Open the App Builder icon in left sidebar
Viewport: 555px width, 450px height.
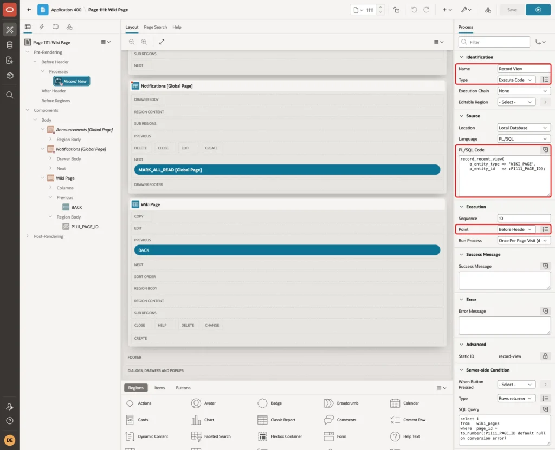coord(10,30)
